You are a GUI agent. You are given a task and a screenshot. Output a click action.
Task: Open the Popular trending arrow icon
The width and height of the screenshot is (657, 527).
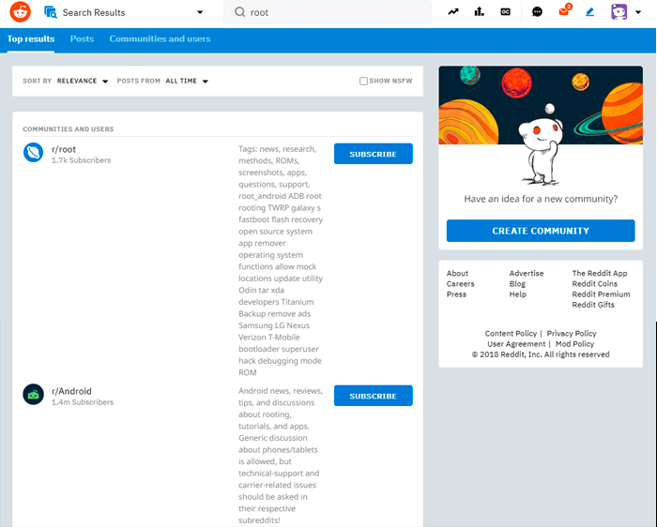[x=453, y=12]
